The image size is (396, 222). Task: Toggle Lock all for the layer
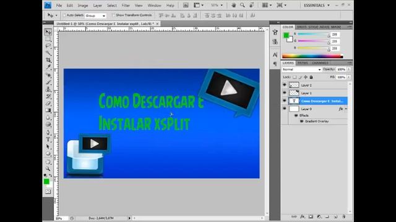[x=311, y=77]
